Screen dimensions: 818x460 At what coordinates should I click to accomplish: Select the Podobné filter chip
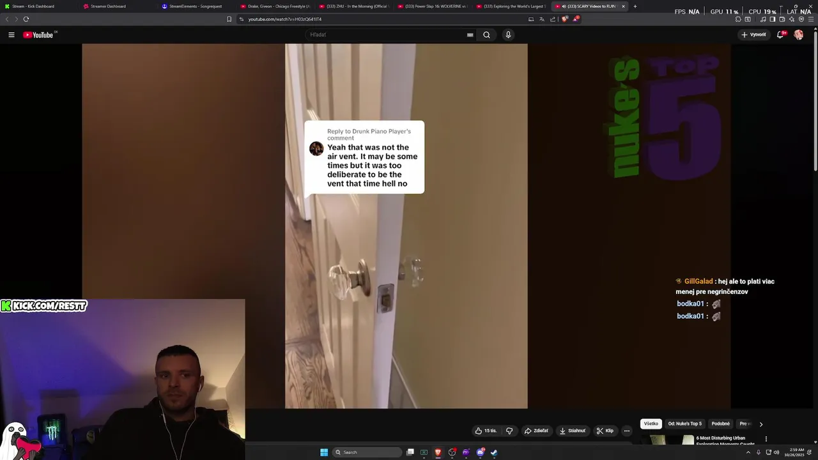[x=720, y=424]
